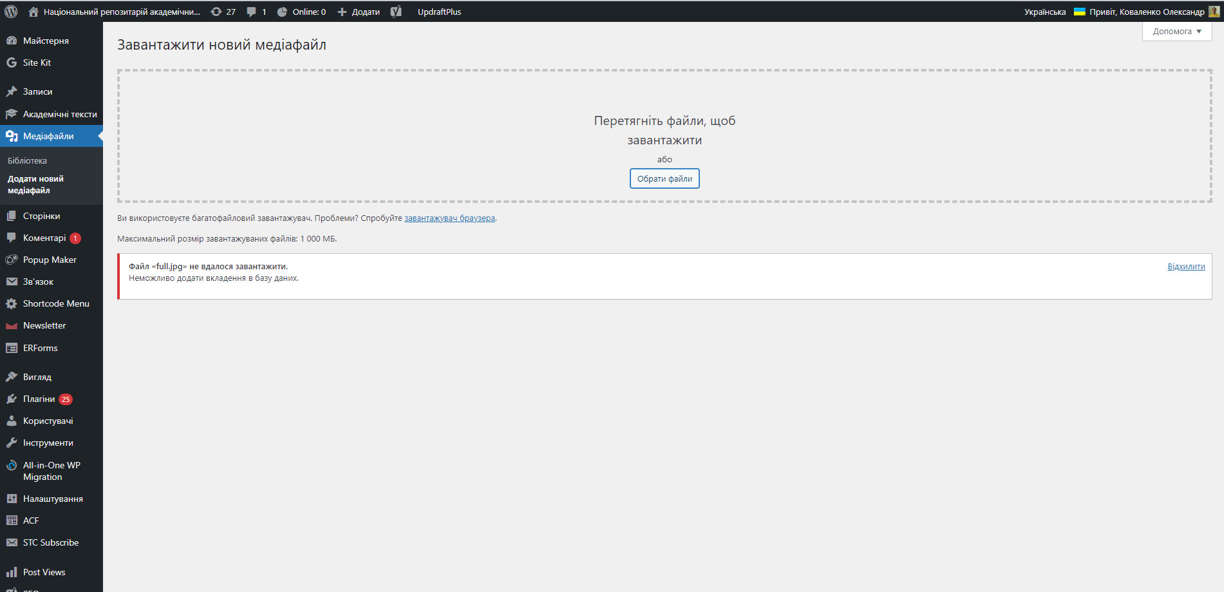1224x592 pixels.
Task: Open the Yoast SEO toolbar icon
Action: coord(396,12)
